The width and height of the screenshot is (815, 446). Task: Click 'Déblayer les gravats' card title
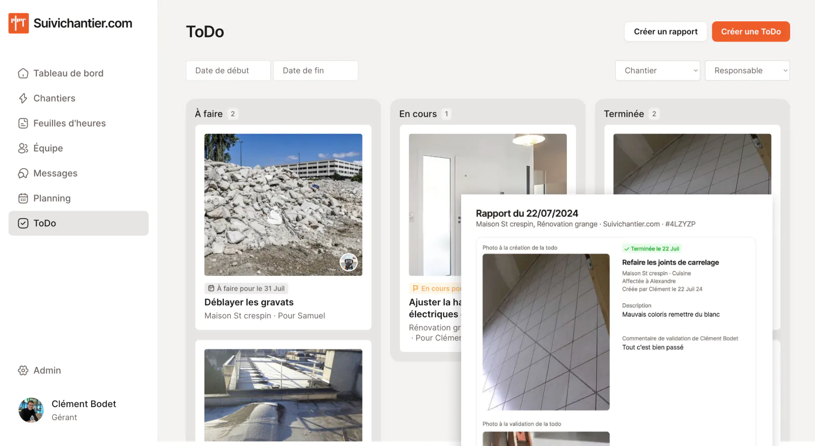(x=249, y=302)
